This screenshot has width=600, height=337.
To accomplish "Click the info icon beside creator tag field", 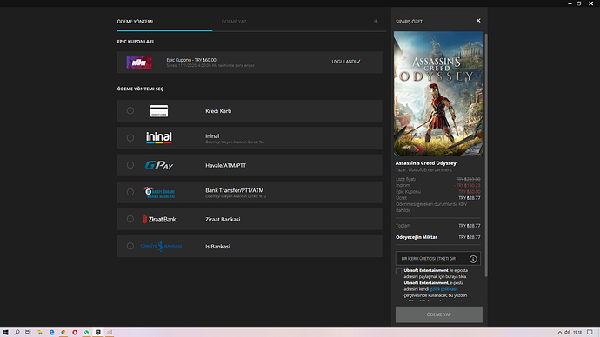I will (x=473, y=259).
